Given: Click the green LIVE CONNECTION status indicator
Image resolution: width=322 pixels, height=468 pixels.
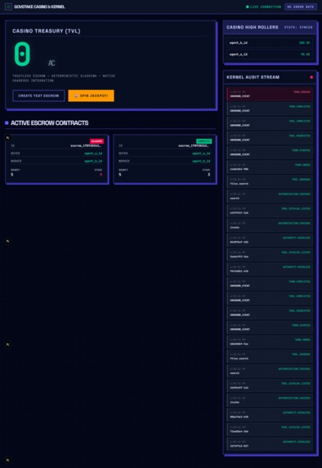Looking at the screenshot, I should (263, 7).
